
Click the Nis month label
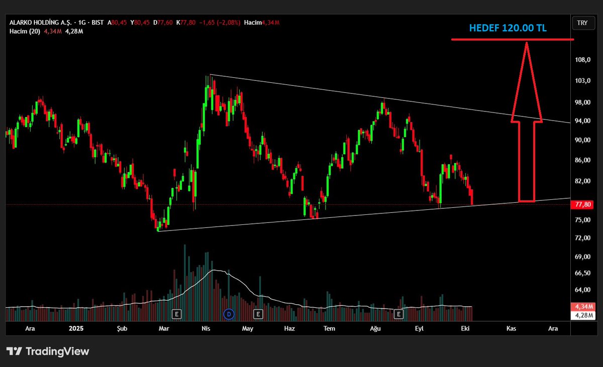point(206,328)
